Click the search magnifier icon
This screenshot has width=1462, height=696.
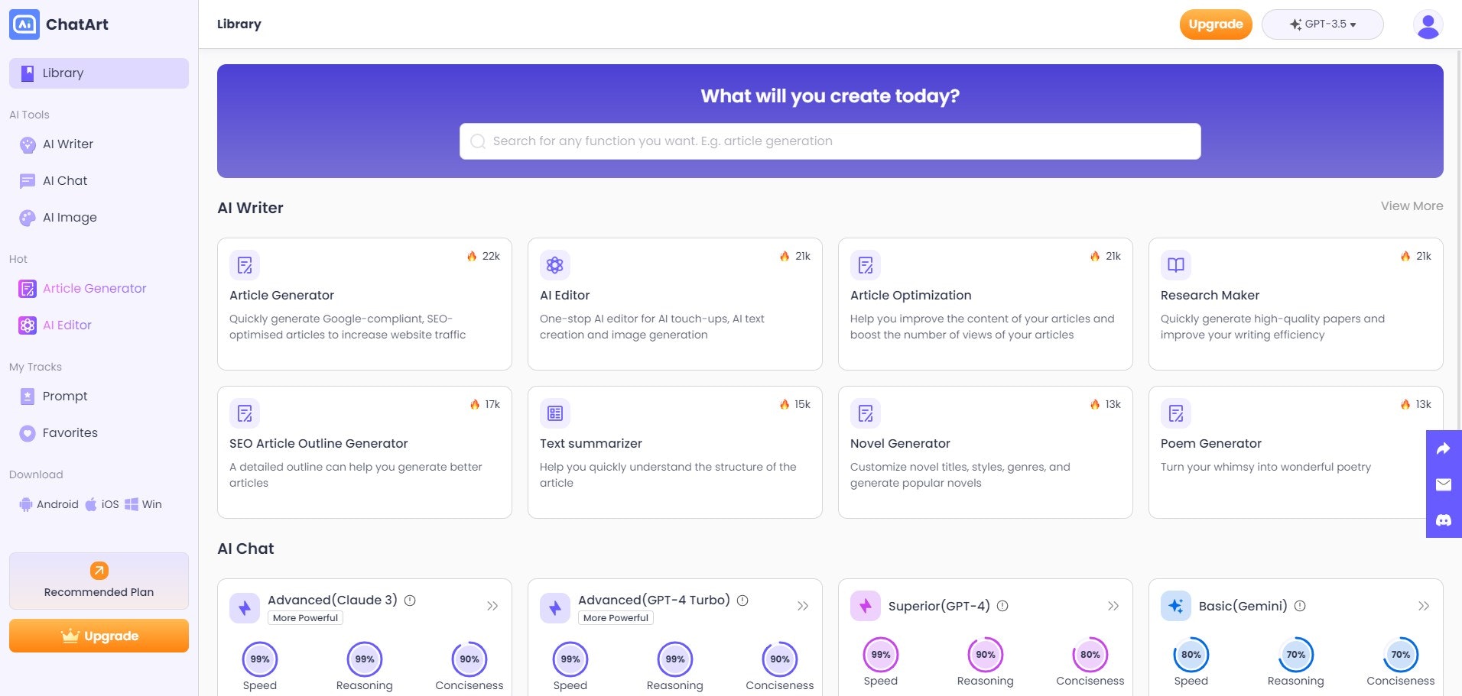coord(478,141)
